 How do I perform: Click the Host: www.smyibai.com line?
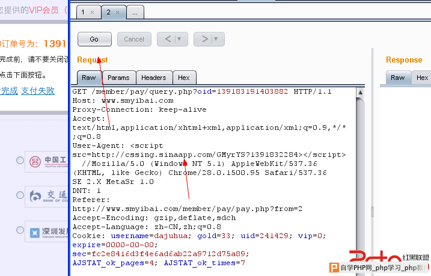pyautogui.click(x=123, y=100)
